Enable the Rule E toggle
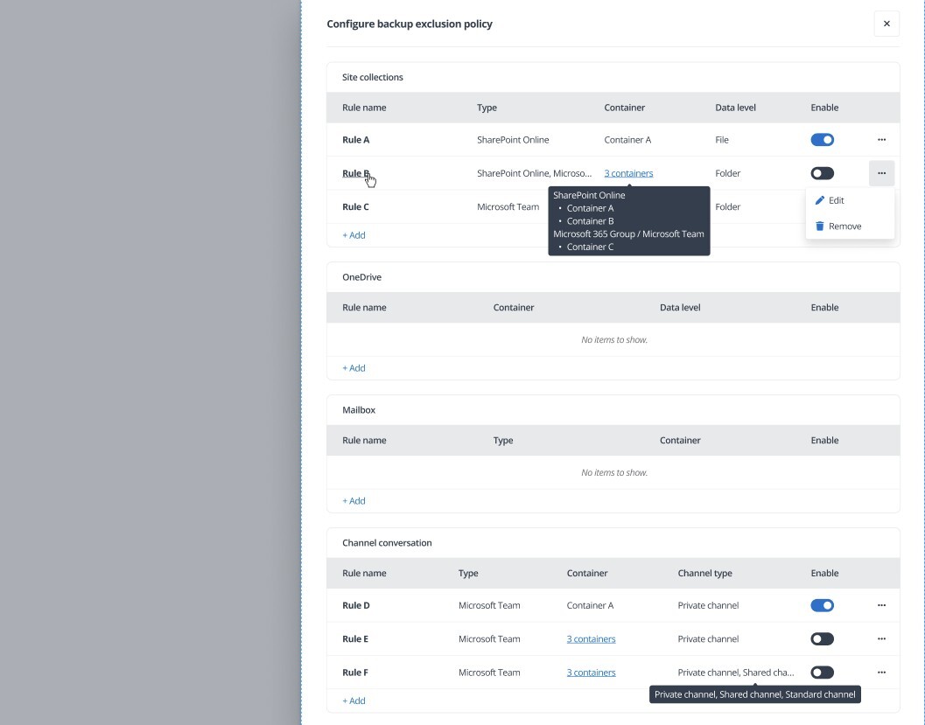925x725 pixels. 822,639
